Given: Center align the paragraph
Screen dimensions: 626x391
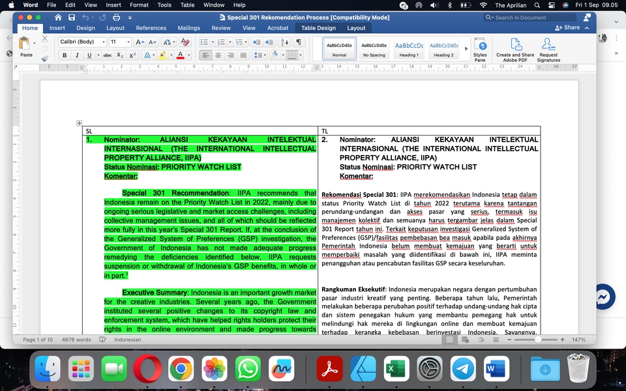Looking at the screenshot, I should click(218, 55).
